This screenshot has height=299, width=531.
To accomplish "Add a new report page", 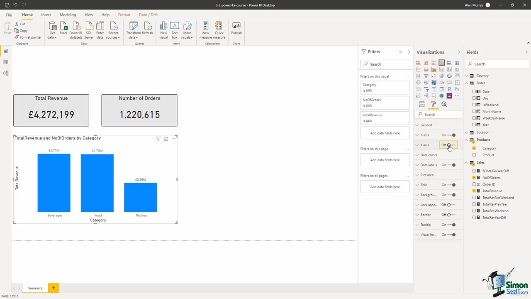I will pos(53,288).
